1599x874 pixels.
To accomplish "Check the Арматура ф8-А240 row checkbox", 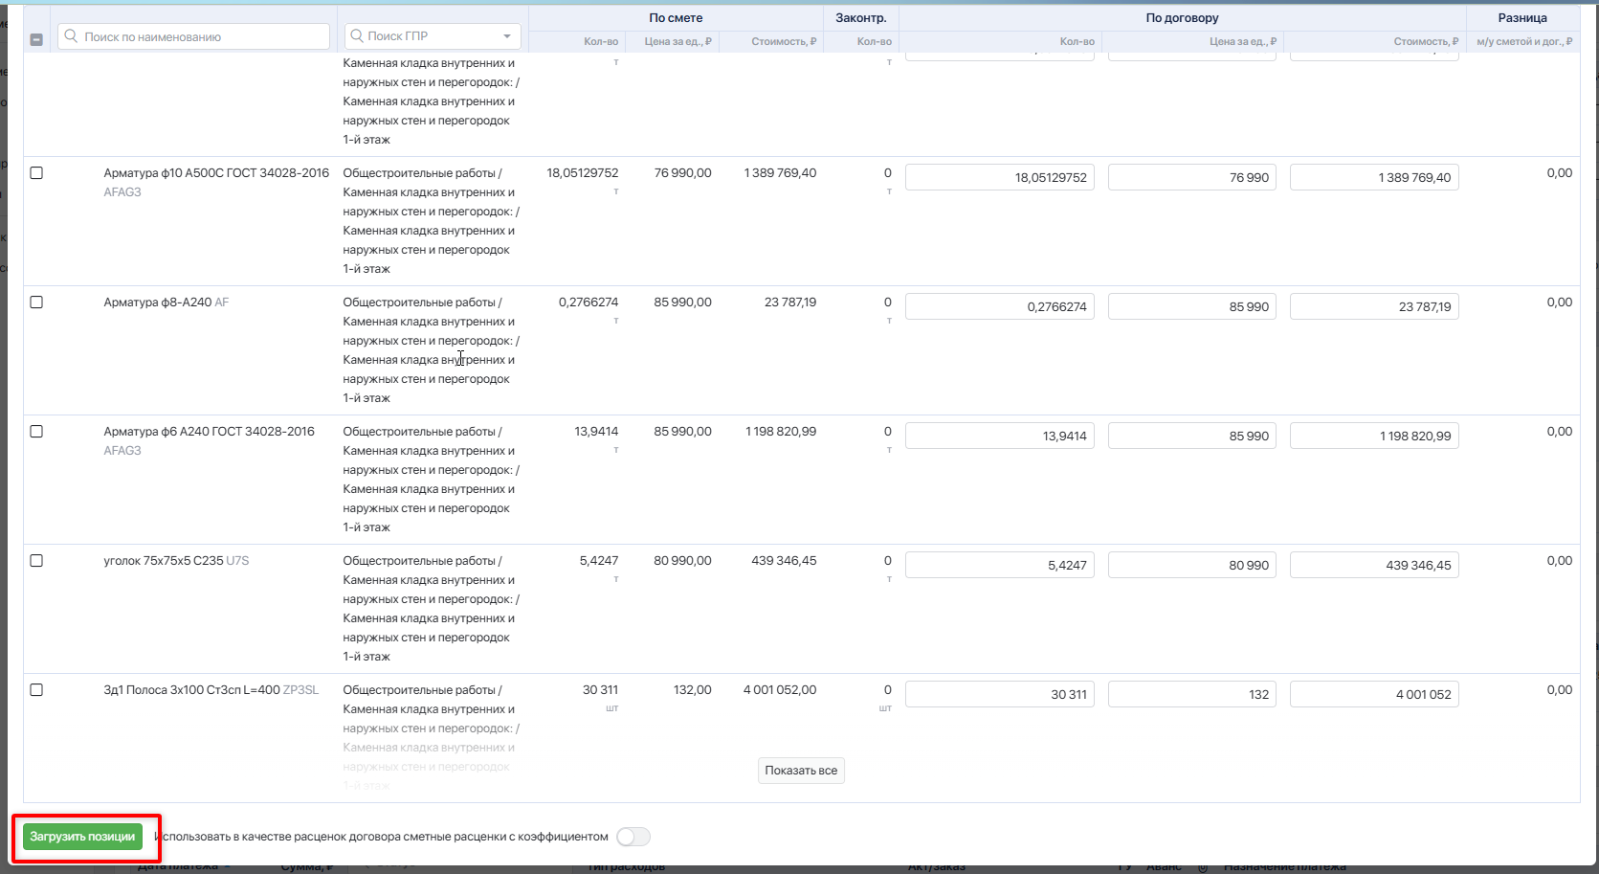I will (x=36, y=303).
